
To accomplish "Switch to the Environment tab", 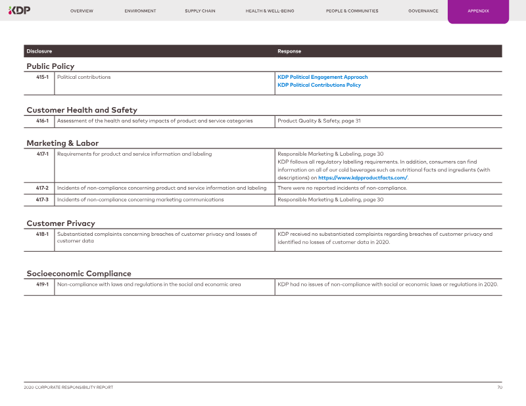I will coord(140,11).
